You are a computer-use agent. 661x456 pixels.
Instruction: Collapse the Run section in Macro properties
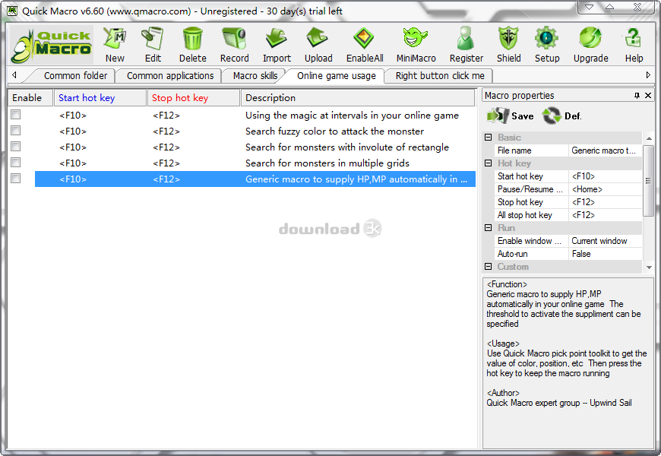point(486,228)
